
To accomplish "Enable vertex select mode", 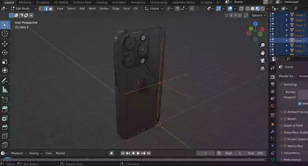I will coord(41,9).
